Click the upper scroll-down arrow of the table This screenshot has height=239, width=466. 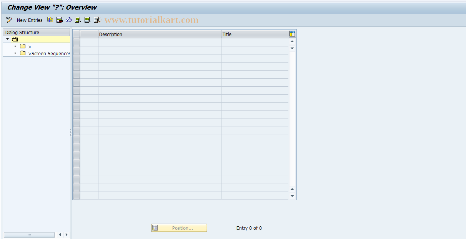(292, 48)
